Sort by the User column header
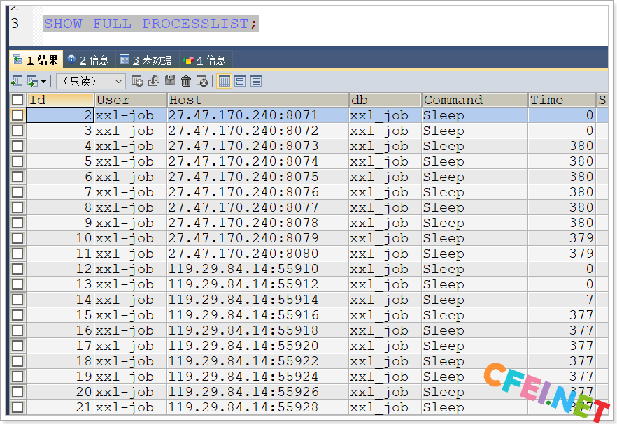This screenshot has width=617, height=424. pos(131,100)
